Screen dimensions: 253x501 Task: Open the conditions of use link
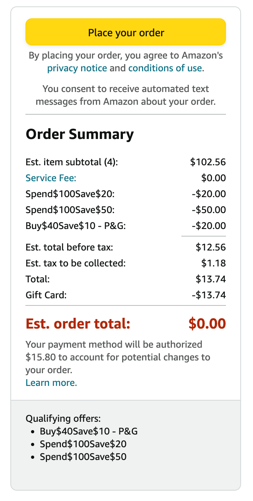[164, 68]
